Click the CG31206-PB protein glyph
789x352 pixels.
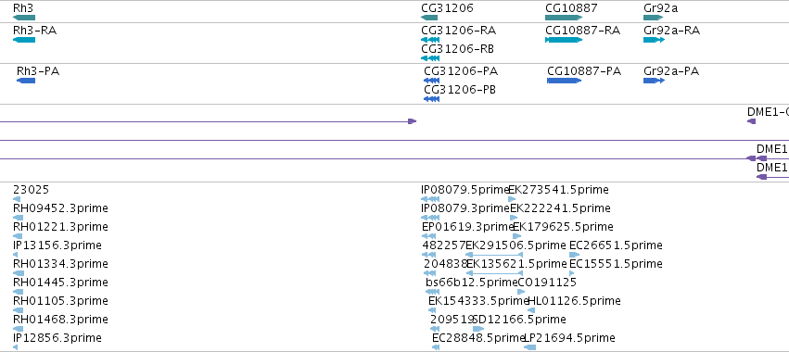(432, 99)
